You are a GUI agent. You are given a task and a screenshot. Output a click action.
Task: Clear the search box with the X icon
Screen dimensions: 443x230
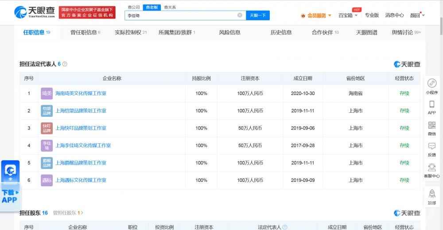240,15
